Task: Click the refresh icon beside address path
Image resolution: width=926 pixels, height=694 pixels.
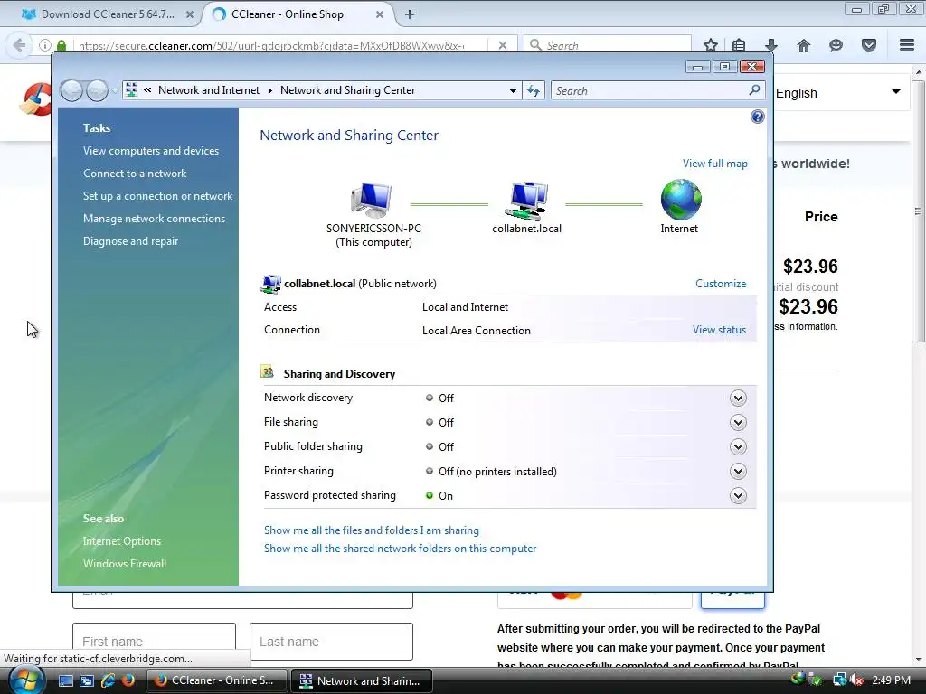Action: [x=534, y=91]
